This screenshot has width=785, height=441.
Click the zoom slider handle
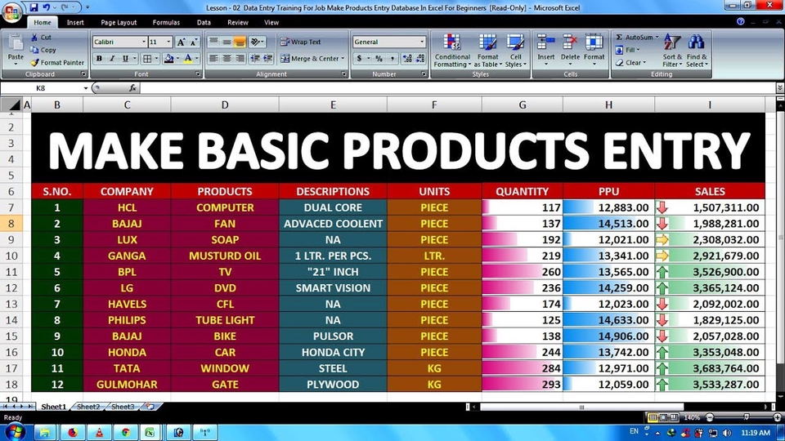(747, 417)
